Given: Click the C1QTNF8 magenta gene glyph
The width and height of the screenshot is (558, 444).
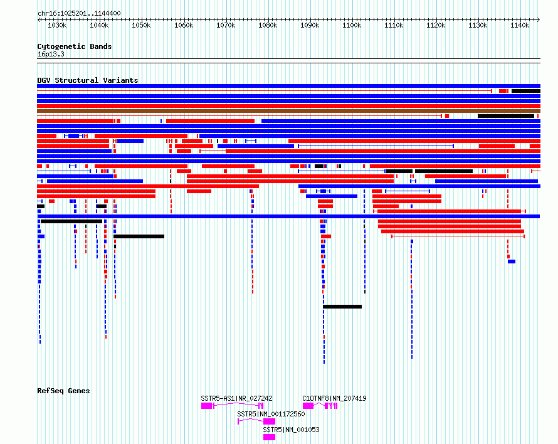Looking at the screenshot, I should tap(320, 406).
